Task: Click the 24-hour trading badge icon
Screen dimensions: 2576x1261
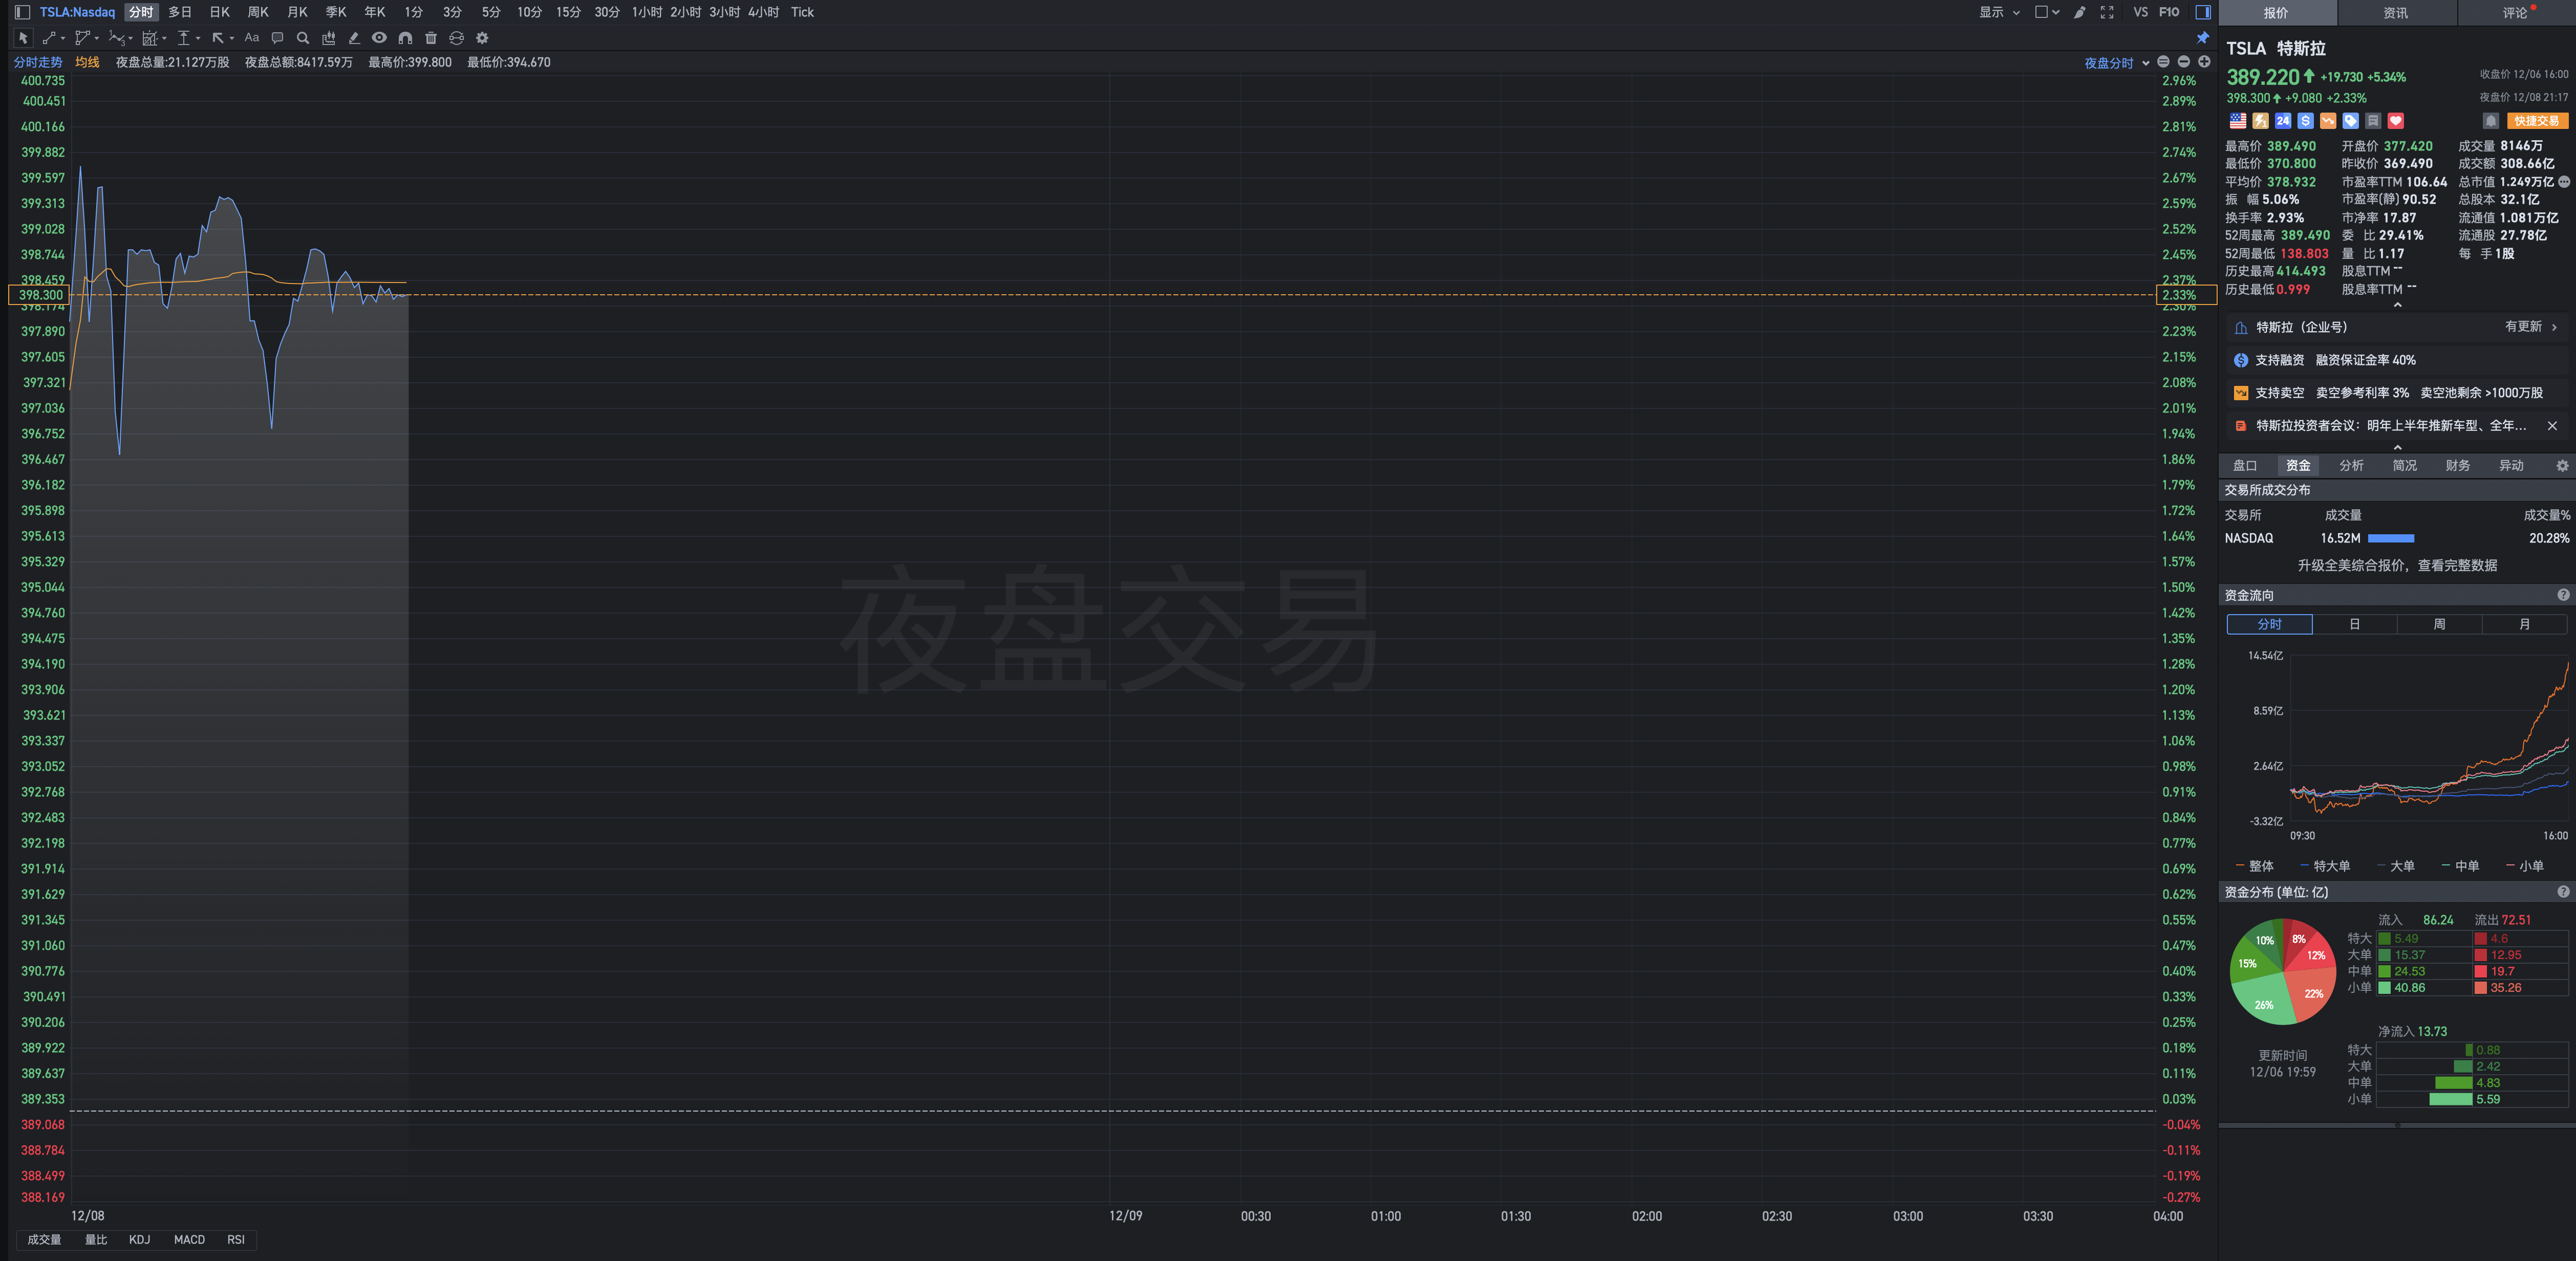Action: (2283, 121)
